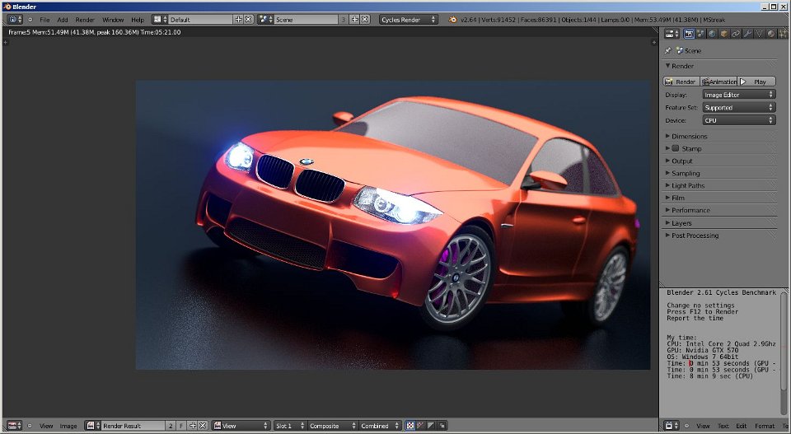The image size is (791, 434).
Task: Open the Render menu in top bar
Action: [x=85, y=20]
